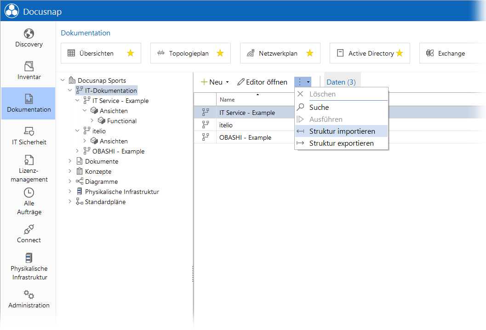Screen dimensions: 486x330
Task: Collapse Ansichten under IT Service - Example
Action: 85,111
